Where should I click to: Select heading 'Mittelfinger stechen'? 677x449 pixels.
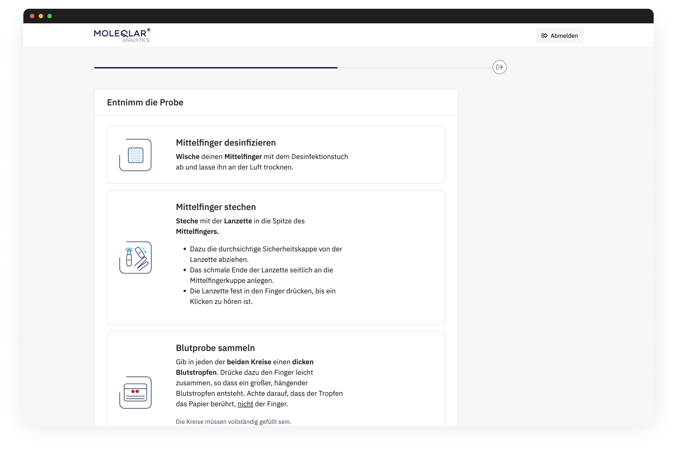pyautogui.click(x=216, y=207)
